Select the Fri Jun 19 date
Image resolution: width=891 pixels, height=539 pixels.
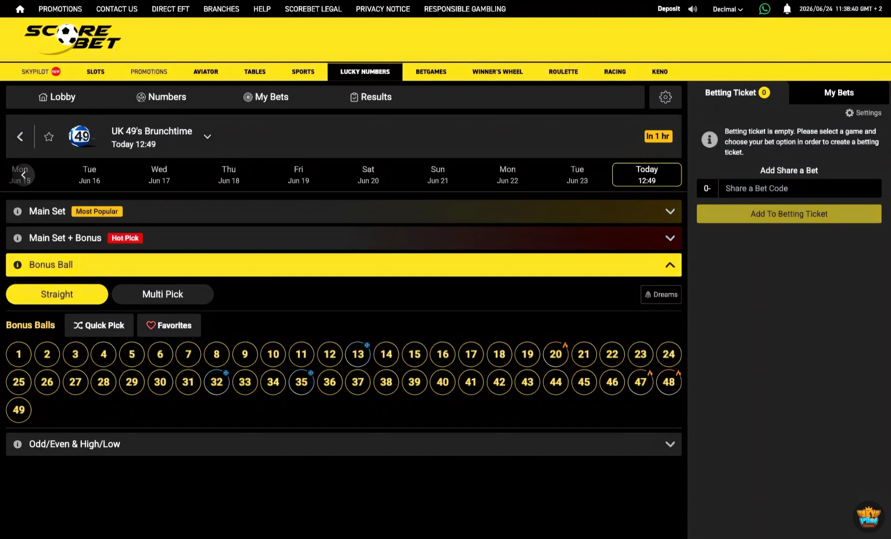pyautogui.click(x=298, y=175)
